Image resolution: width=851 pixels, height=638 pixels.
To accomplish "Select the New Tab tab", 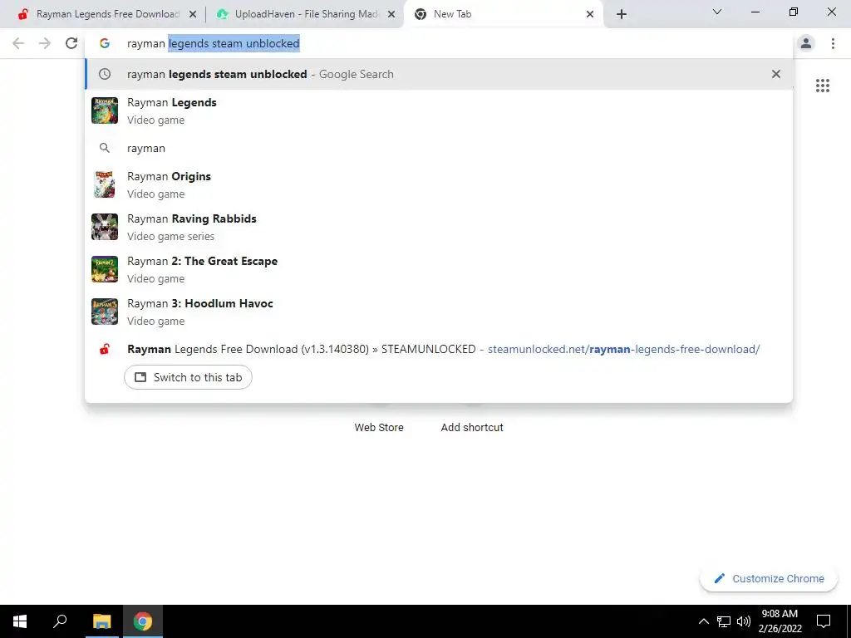I will [503, 14].
